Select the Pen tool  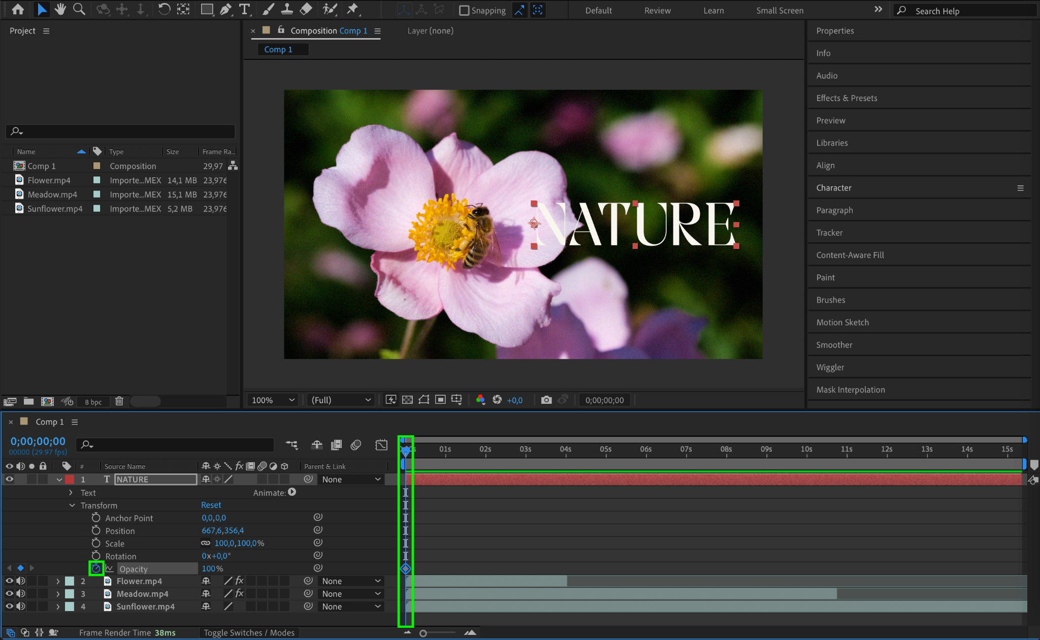[x=225, y=9]
